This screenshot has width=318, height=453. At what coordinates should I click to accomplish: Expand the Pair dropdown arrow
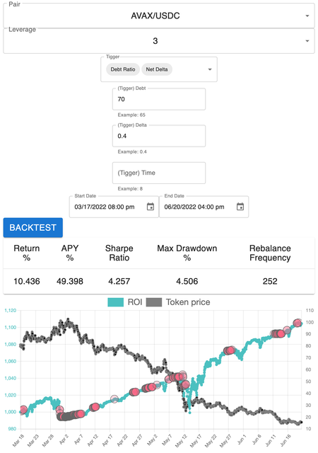click(x=307, y=16)
